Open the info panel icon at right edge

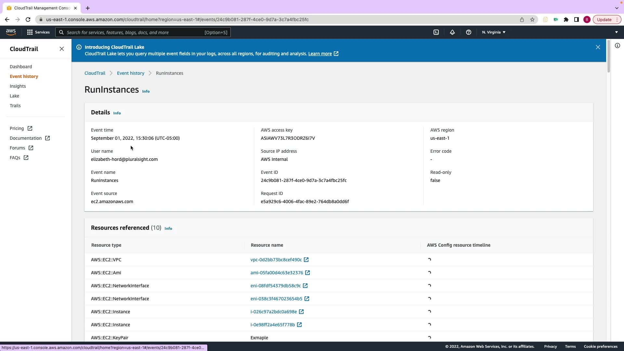pos(617,45)
